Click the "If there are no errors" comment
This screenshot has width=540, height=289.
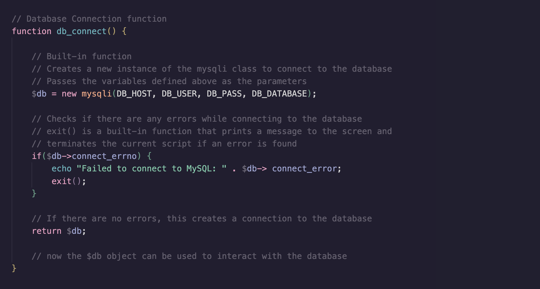(x=202, y=218)
